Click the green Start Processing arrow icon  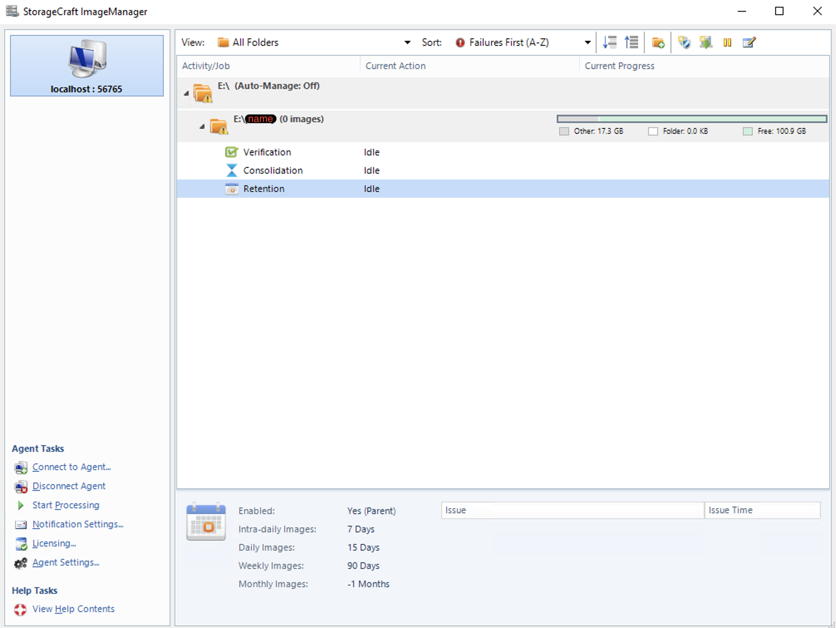tap(21, 505)
